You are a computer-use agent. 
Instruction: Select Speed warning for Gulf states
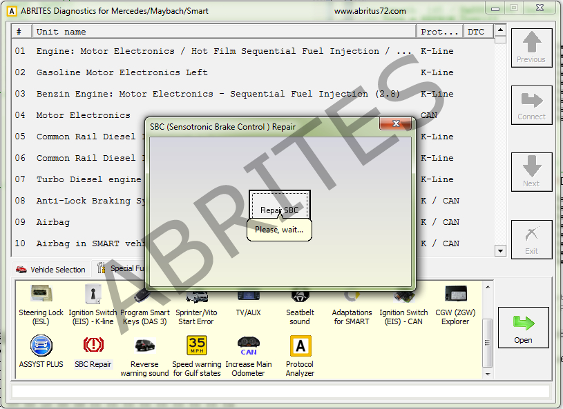point(197,356)
